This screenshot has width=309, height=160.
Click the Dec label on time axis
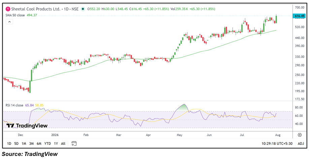point(21,135)
